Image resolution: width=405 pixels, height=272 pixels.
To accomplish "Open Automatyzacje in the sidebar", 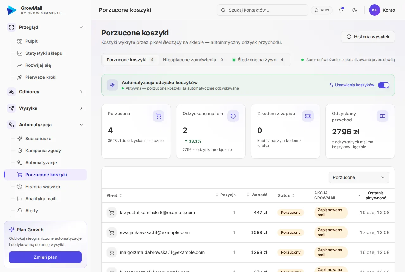I will click(x=50, y=163).
